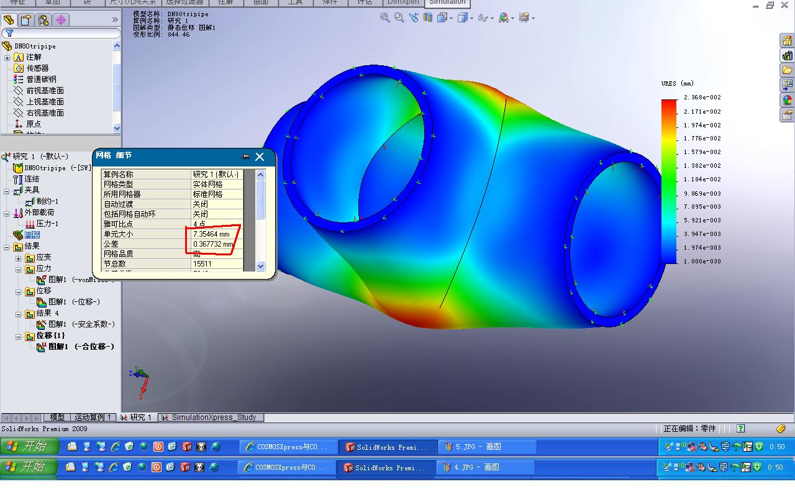Click the View Orientation cube icon
Screen dimensions: 795x497
442,17
